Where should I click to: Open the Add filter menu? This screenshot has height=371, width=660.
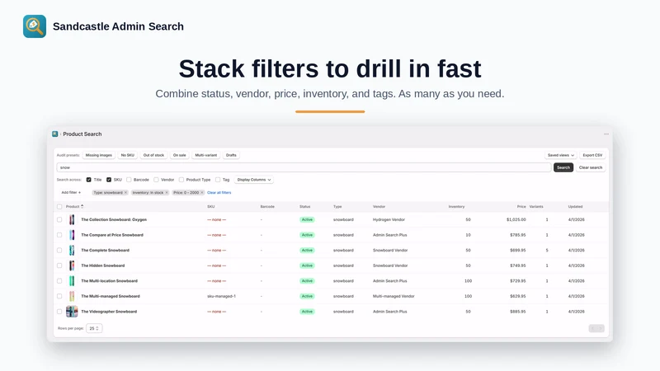pyautogui.click(x=71, y=193)
